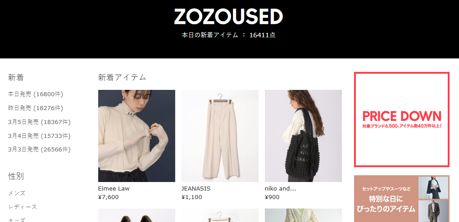The height and width of the screenshot is (222, 459).
Task: Open the JEANASIS beige pants thumbnail
Action: [220, 136]
